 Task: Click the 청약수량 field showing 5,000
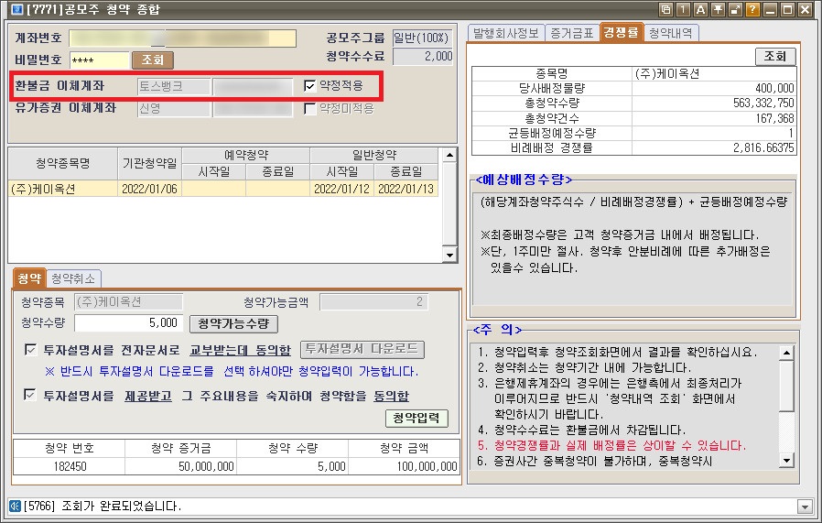click(128, 323)
